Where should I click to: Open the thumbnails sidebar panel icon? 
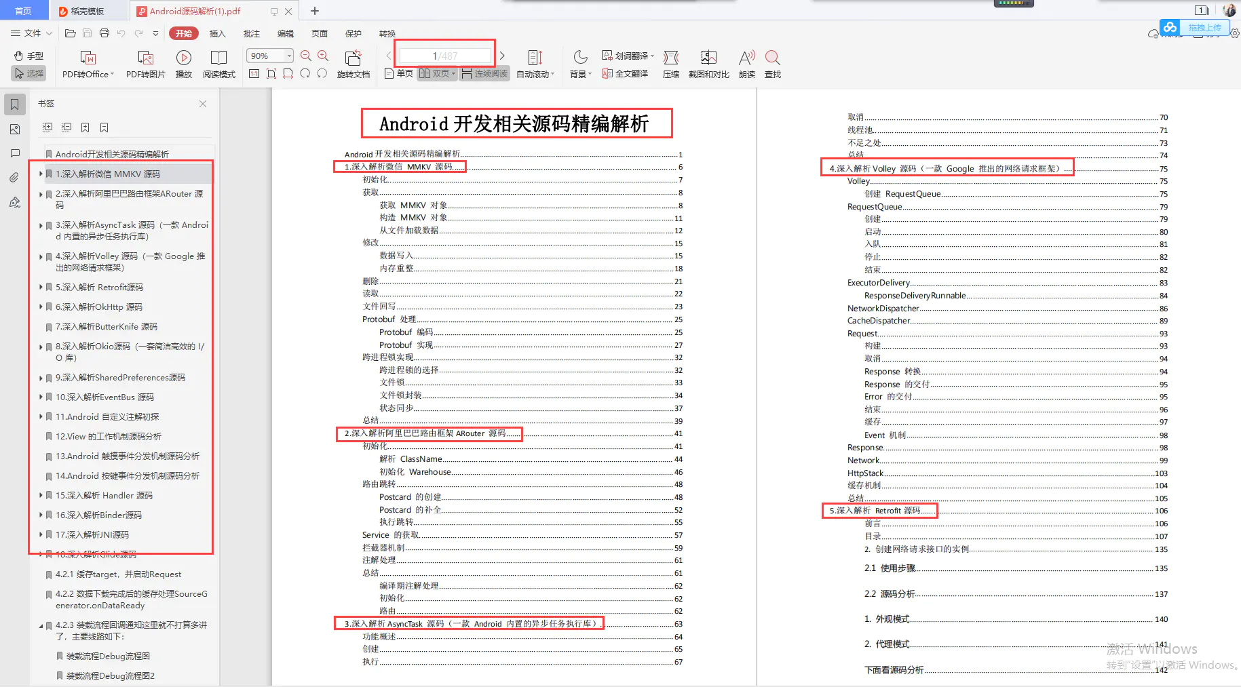pos(14,129)
